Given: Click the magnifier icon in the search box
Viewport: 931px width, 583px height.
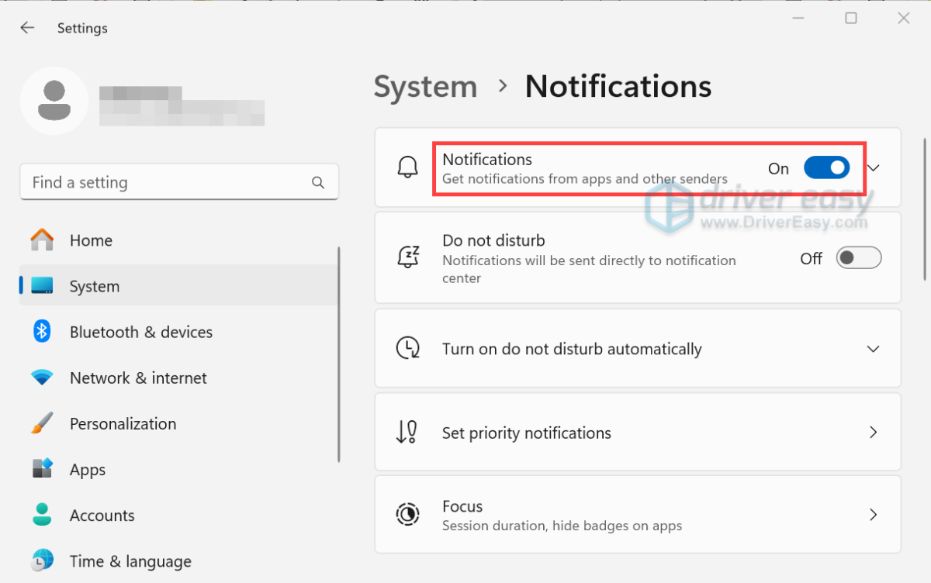Looking at the screenshot, I should coord(318,181).
